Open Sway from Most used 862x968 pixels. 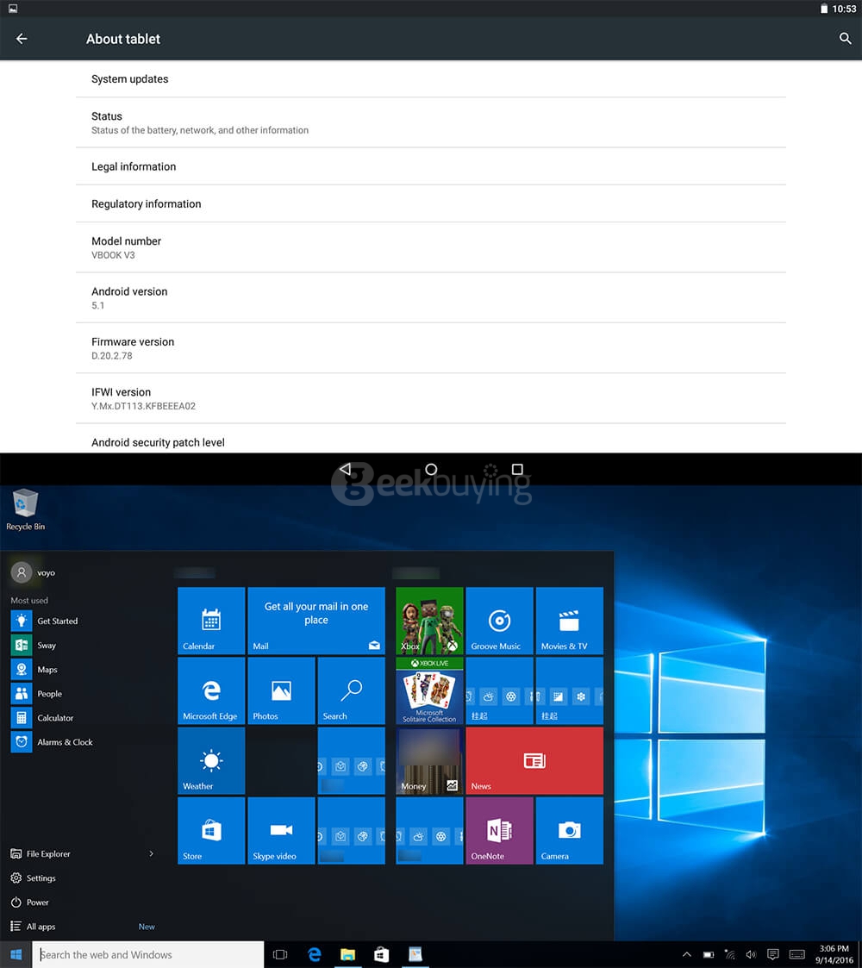click(x=34, y=645)
